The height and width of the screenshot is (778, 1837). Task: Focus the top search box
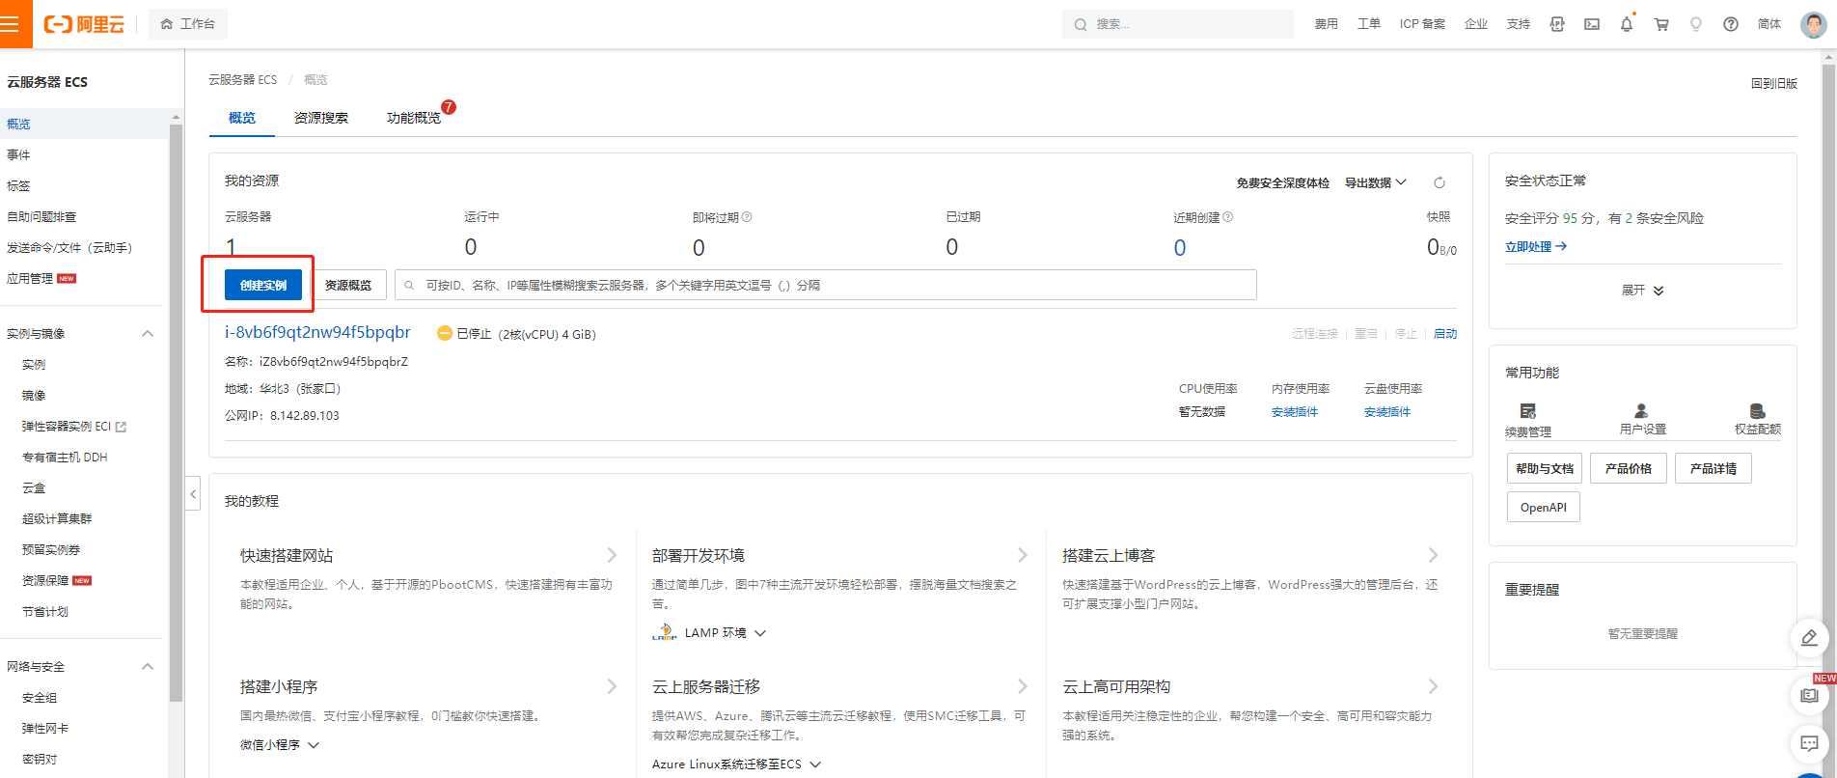[x=1177, y=24]
